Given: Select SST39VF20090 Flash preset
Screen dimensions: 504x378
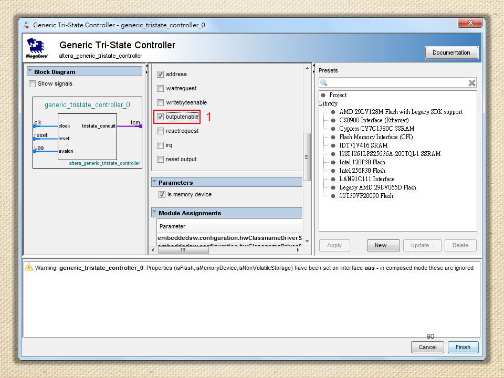Looking at the screenshot, I should (366, 195).
